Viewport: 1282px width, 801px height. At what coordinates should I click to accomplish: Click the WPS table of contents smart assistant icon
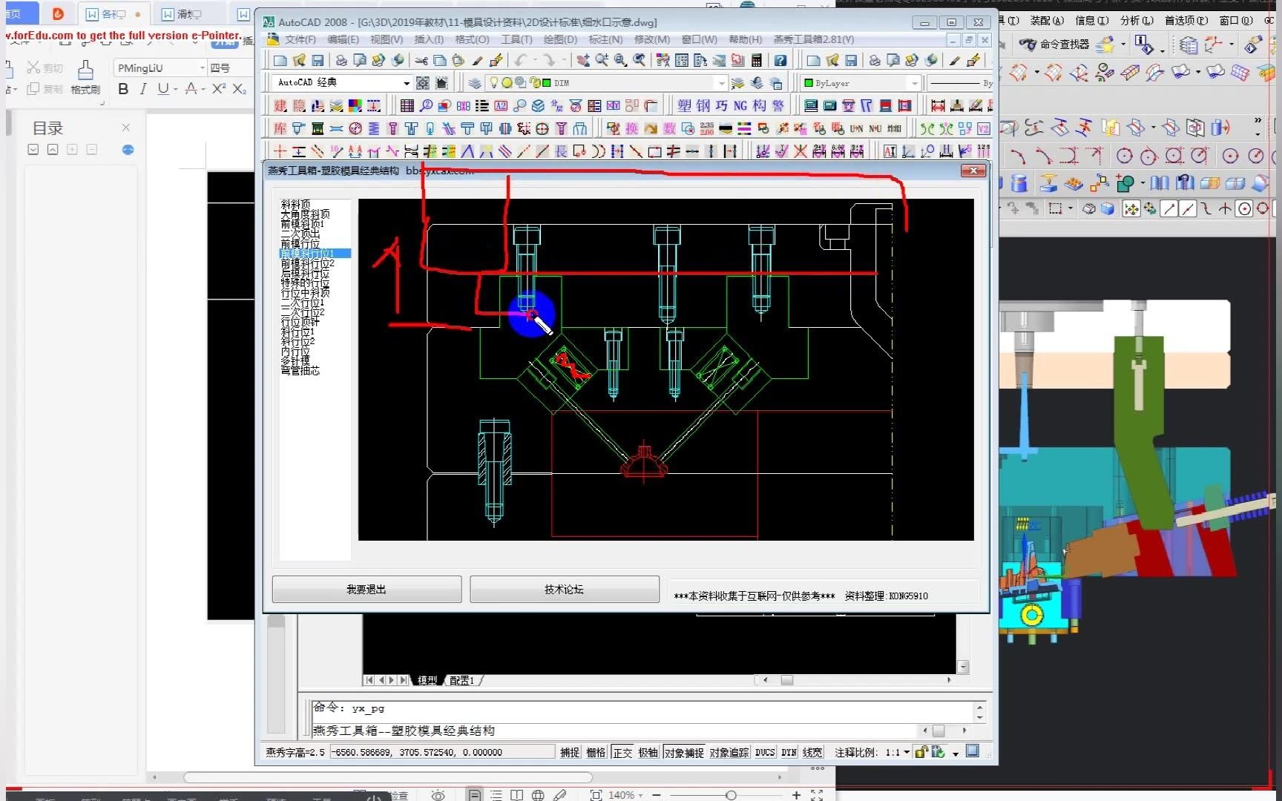pos(128,150)
